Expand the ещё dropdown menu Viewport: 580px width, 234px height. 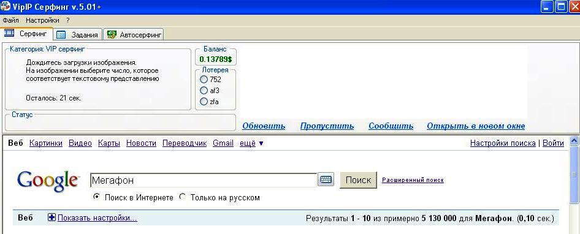tap(251, 143)
